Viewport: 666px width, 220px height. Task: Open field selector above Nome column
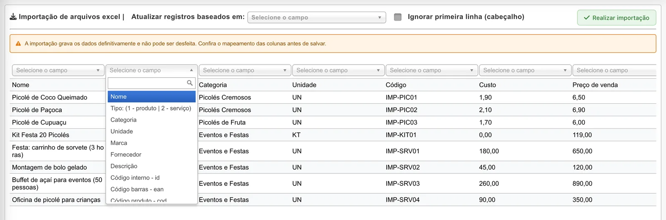tap(58, 70)
